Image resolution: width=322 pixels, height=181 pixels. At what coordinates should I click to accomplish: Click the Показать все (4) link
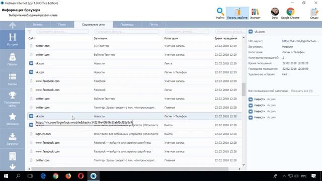coord(302,91)
